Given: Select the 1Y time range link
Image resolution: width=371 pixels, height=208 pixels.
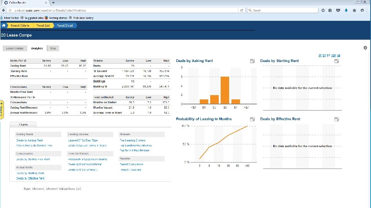Looking at the screenshot, I should coord(320,55).
